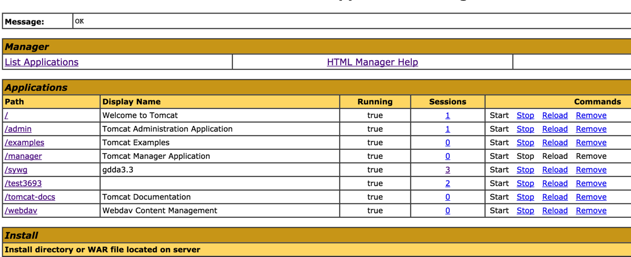Remove the Welcome to Tomcat application
This screenshot has height=257, width=631.
tap(591, 115)
